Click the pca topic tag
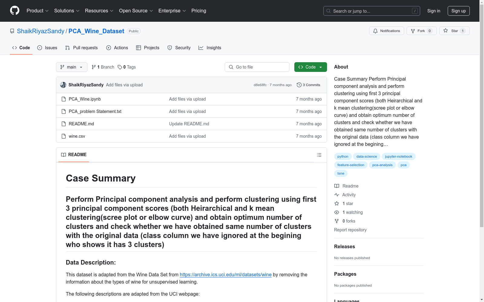The height and width of the screenshot is (302, 484). pyautogui.click(x=404, y=165)
